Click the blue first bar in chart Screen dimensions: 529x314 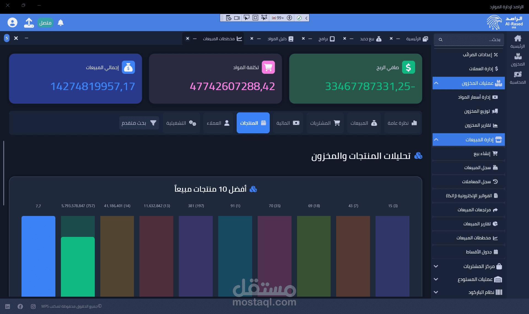coord(38,256)
